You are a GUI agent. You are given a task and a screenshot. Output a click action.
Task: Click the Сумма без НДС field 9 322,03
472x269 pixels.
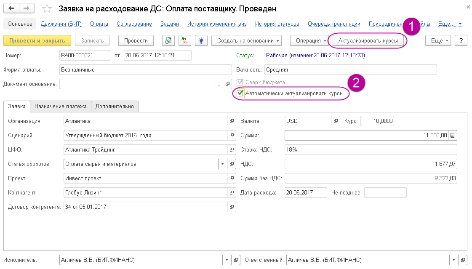(x=371, y=178)
